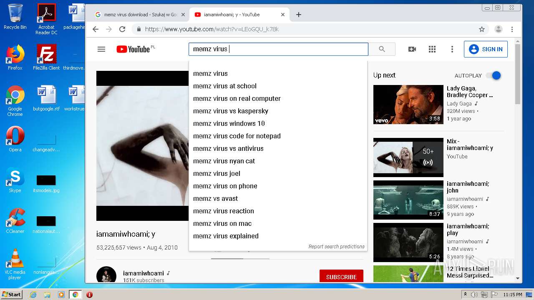The width and height of the screenshot is (534, 300).
Task: Reload the current page
Action: pos(122,29)
